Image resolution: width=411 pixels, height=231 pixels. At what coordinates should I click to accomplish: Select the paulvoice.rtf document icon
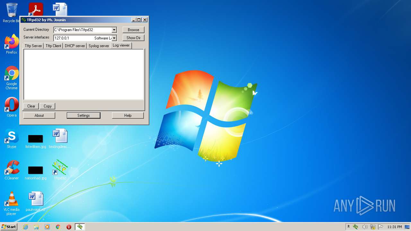[x=36, y=201]
